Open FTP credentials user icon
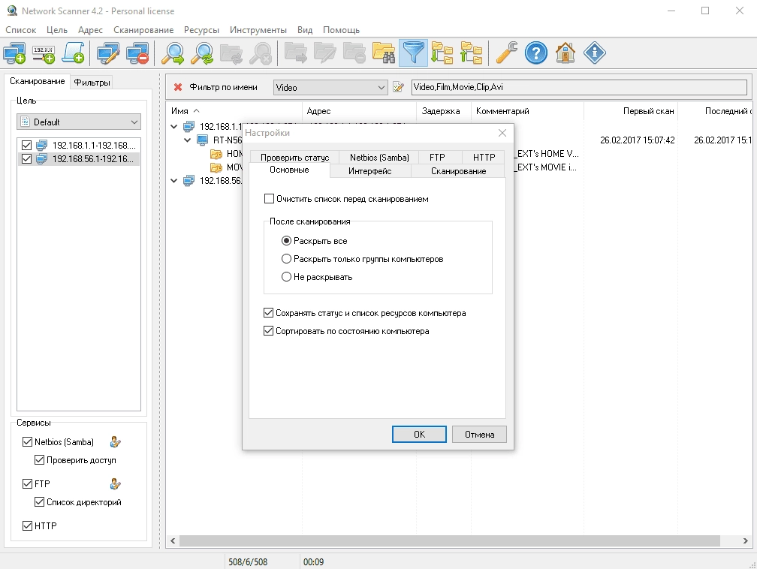 (115, 483)
